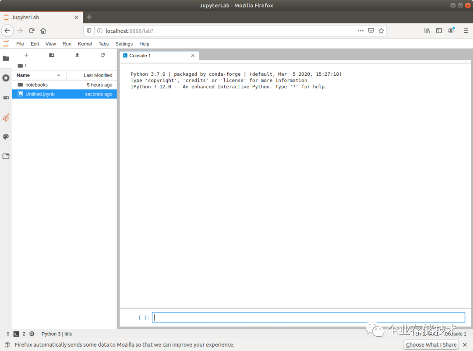Select Untitled.ipynb file

pyautogui.click(x=64, y=94)
